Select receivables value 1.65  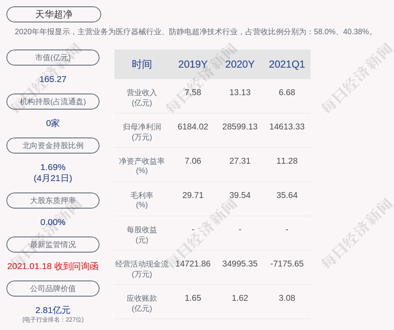(x=193, y=298)
